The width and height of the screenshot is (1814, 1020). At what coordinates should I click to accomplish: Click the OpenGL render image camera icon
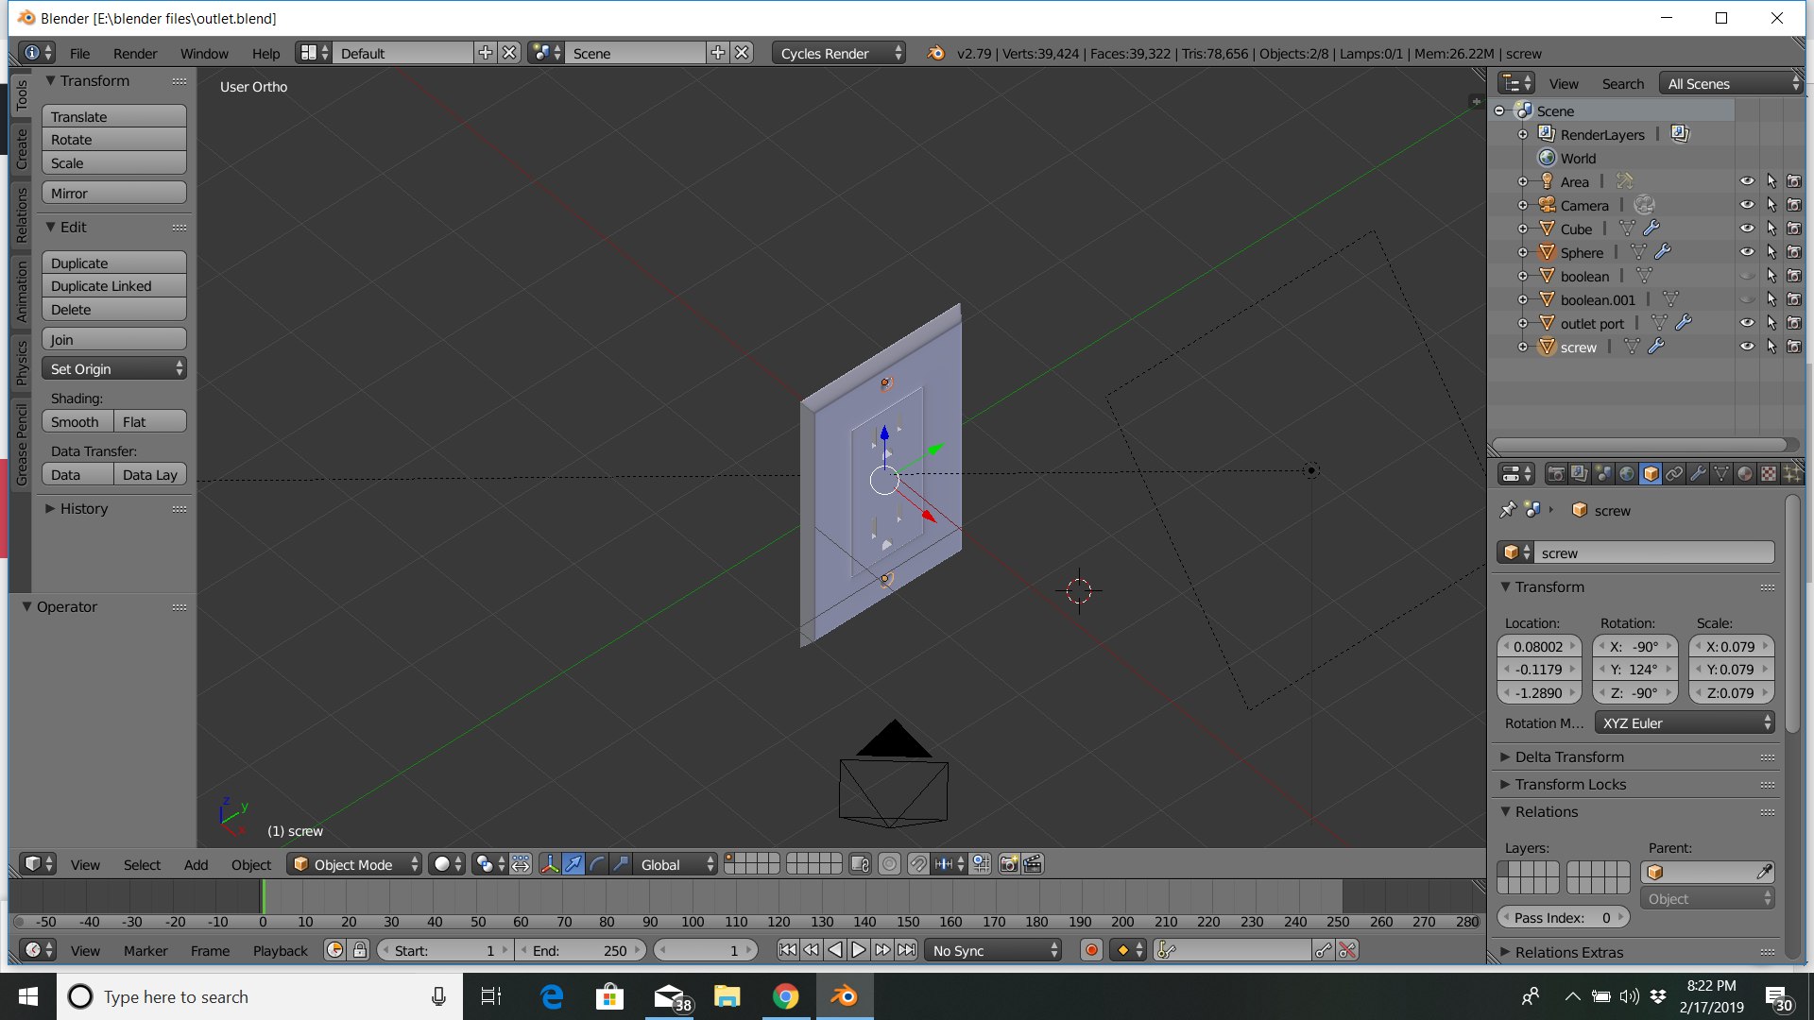tap(1009, 864)
